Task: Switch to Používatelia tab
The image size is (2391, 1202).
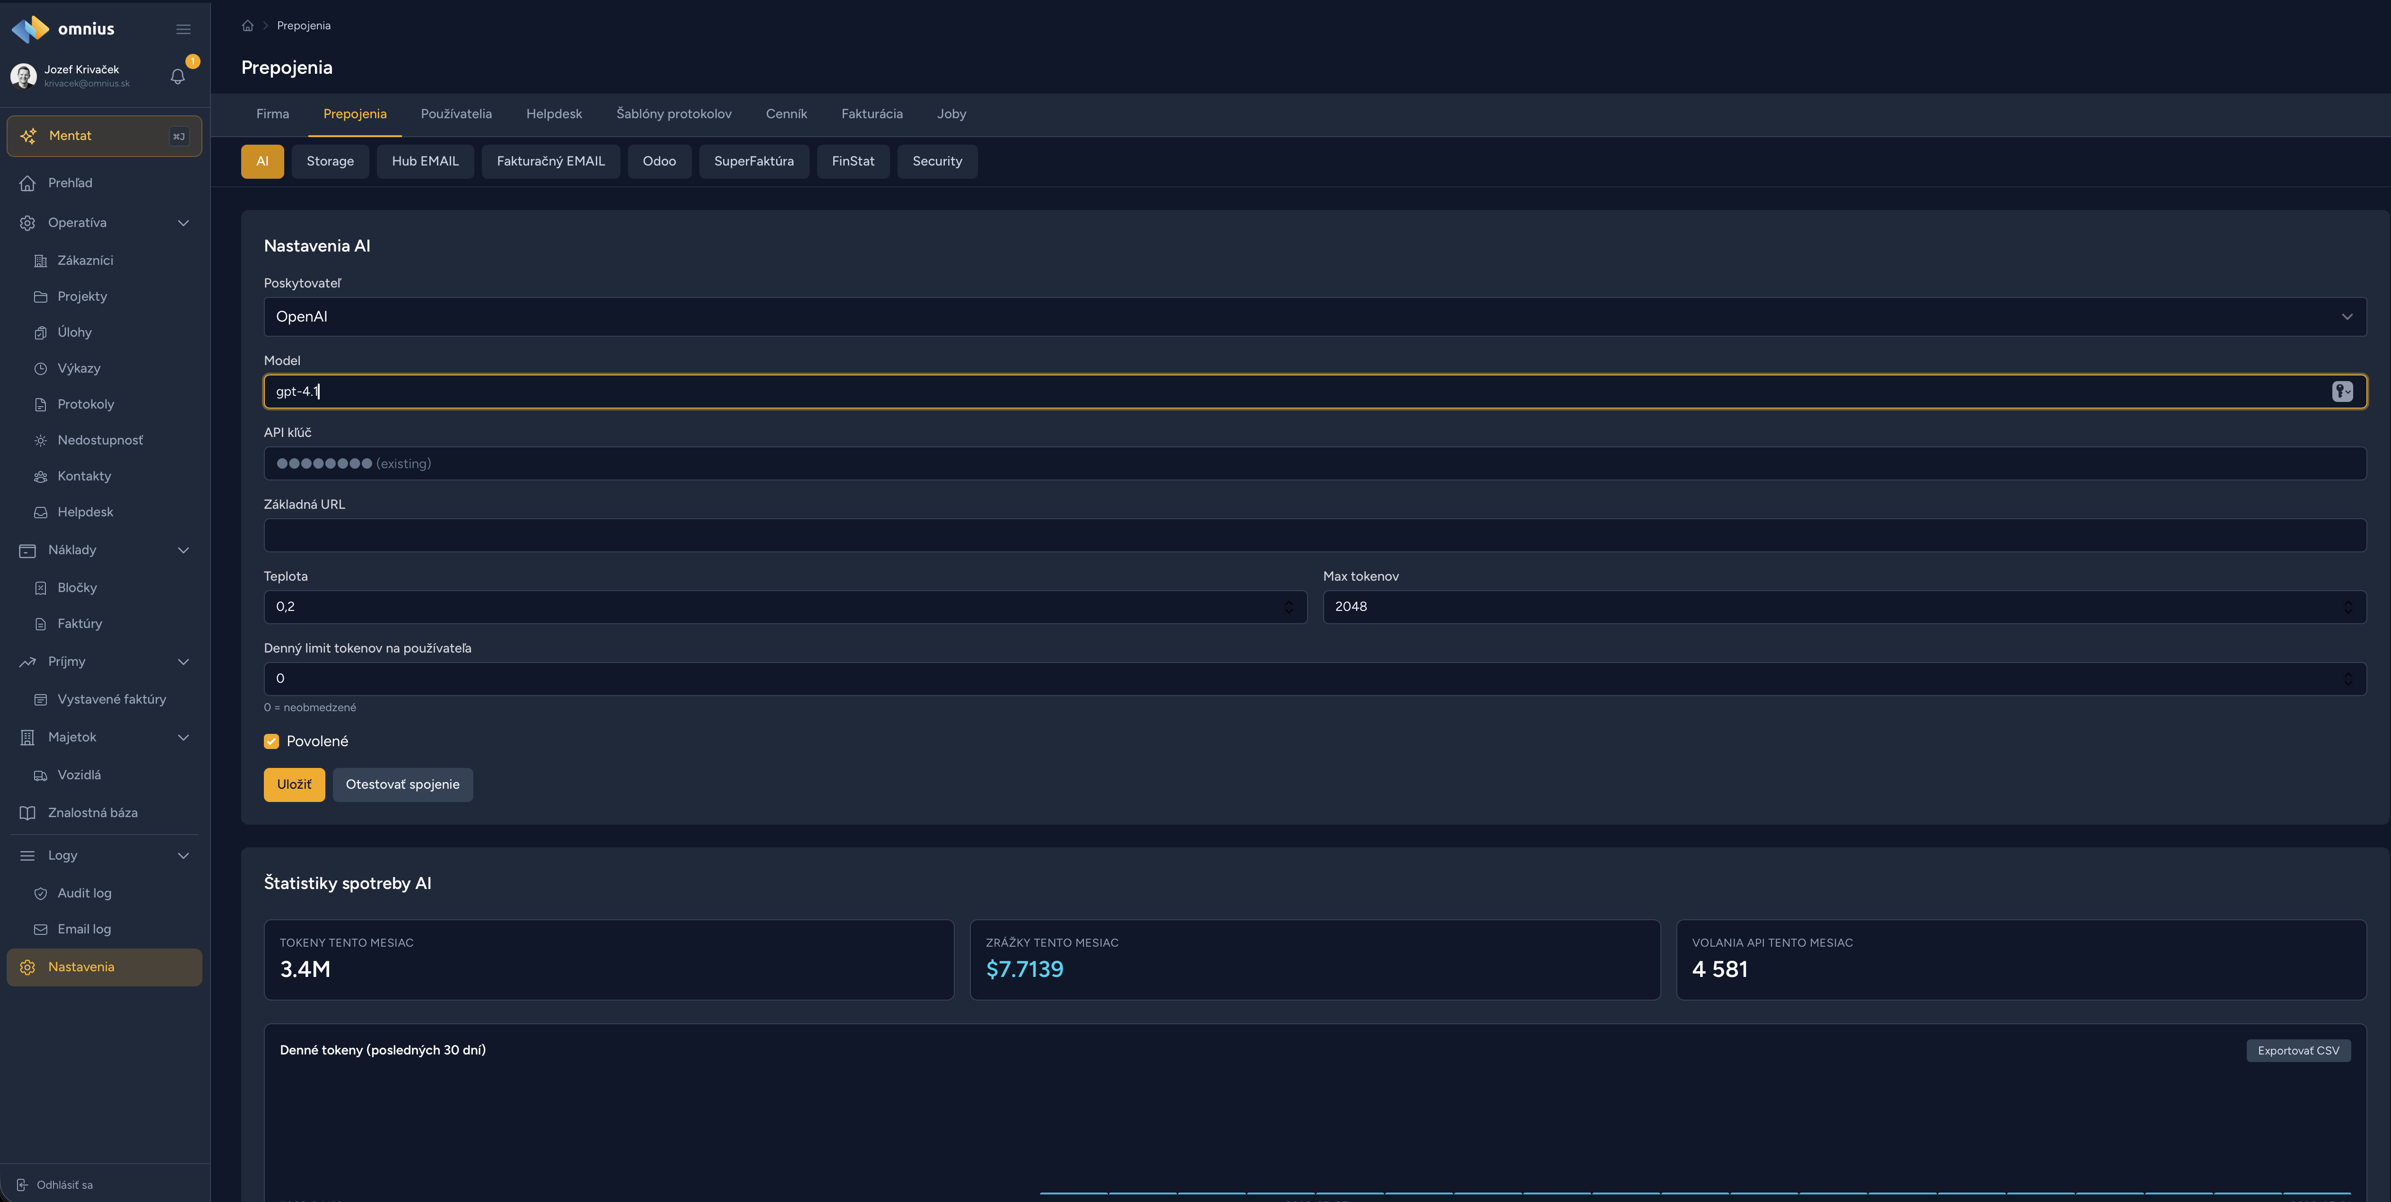Action: point(456,114)
